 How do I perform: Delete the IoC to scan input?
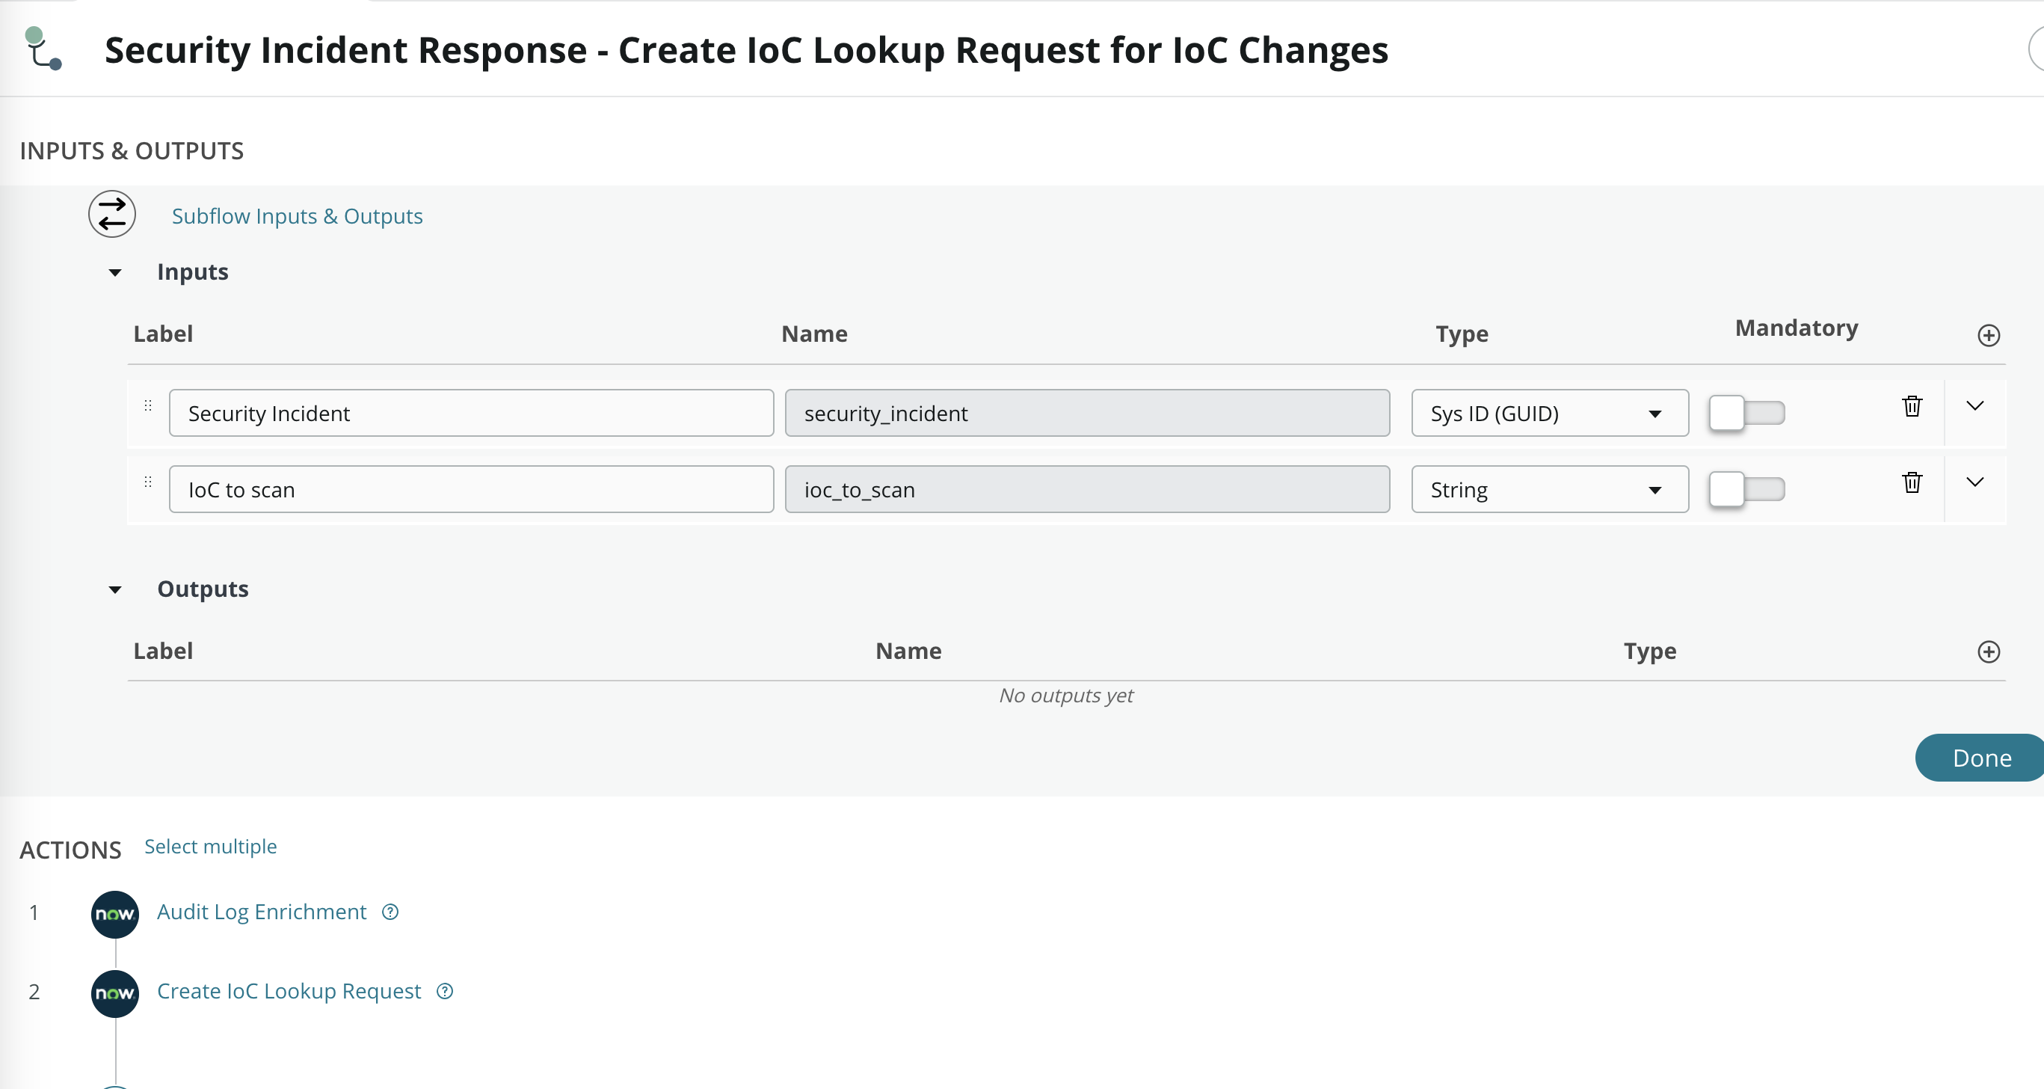1912,482
